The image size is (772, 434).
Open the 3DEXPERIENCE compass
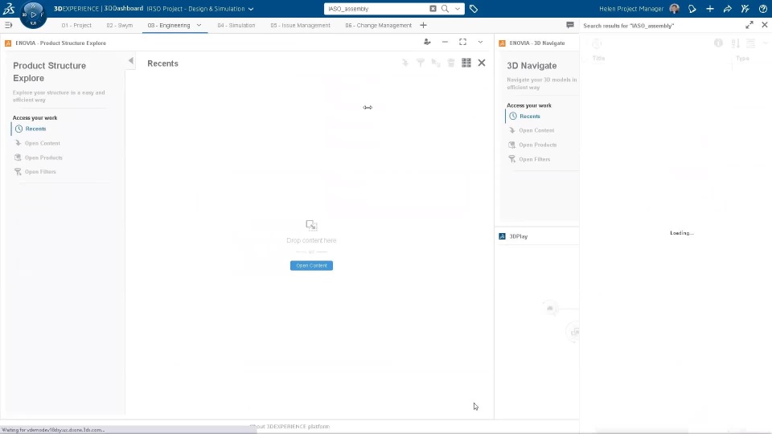[x=33, y=14]
